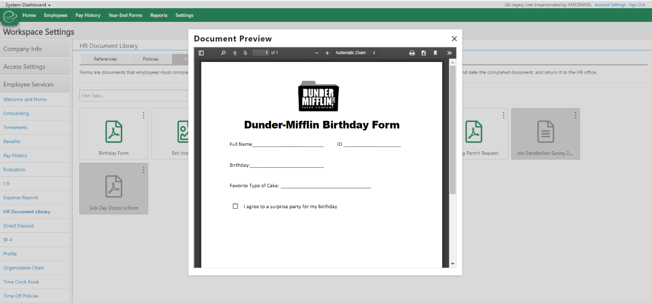Zoom out using the minus icon
Image resolution: width=652 pixels, height=303 pixels.
tap(317, 53)
